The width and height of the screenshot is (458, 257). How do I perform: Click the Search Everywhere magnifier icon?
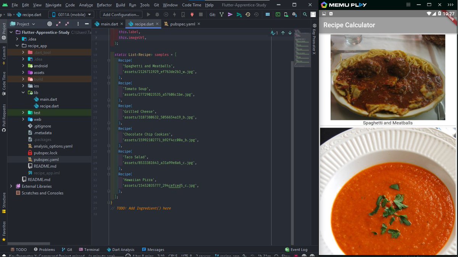point(305,14)
